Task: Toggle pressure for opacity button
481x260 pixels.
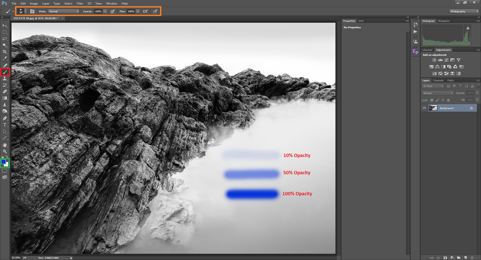Action: pyautogui.click(x=113, y=11)
